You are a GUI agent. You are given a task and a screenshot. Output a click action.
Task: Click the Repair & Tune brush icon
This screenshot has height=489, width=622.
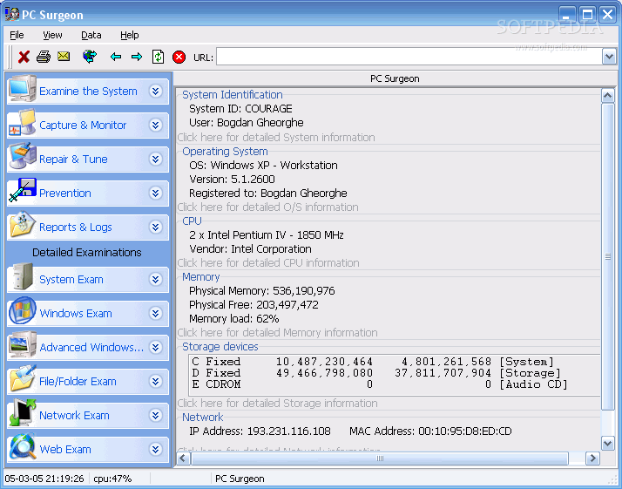(x=23, y=156)
